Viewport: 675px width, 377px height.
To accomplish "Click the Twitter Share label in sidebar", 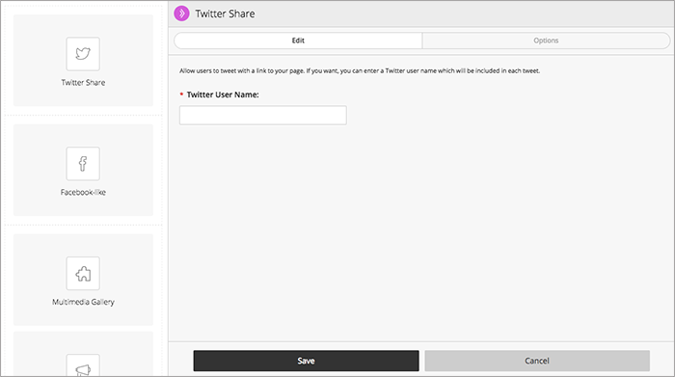I will point(83,83).
